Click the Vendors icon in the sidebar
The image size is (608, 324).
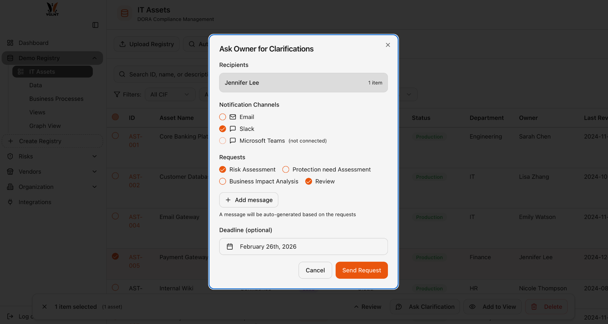tap(10, 171)
